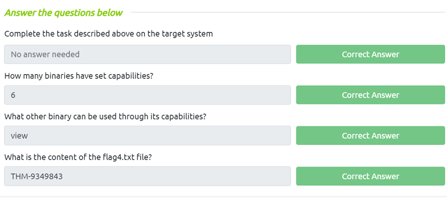Click Correct Answer button for capabilities count
Viewport: 447px width, 198px height.
(370, 95)
